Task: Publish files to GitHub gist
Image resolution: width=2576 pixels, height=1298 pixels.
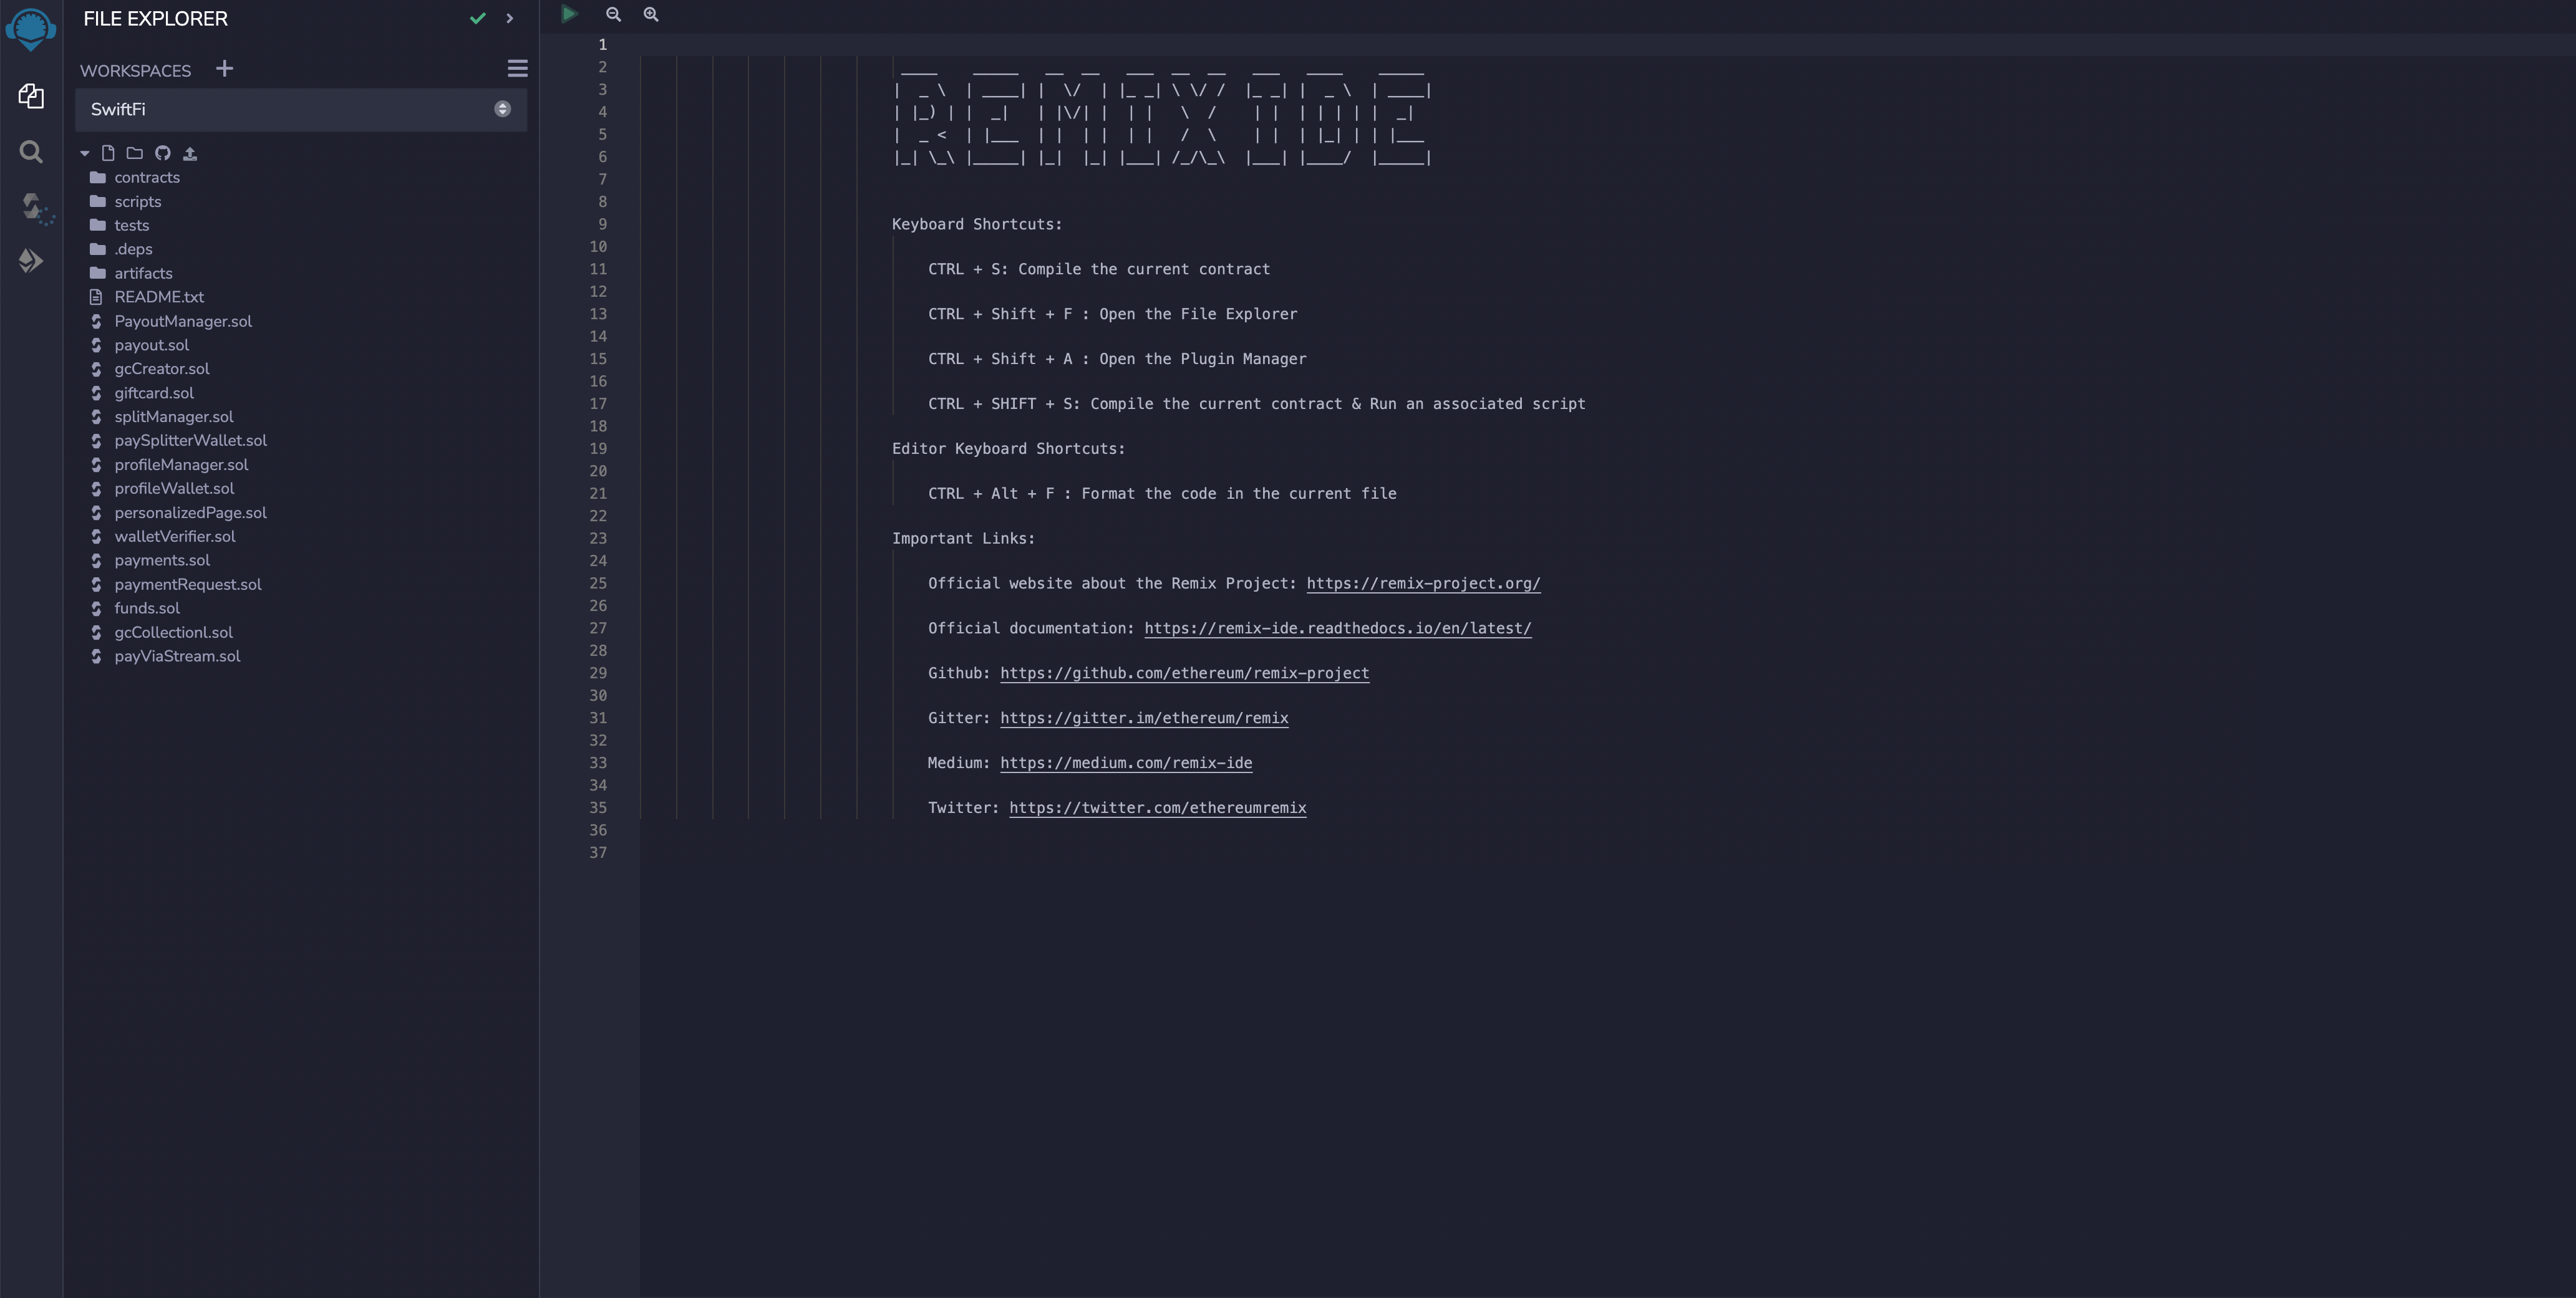Action: click(x=162, y=153)
